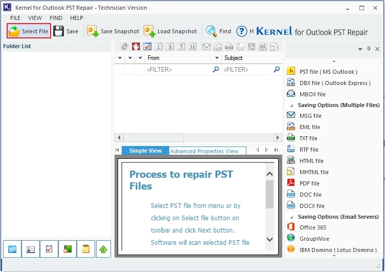Click the right panel scroll up arrow
The width and height of the screenshot is (385, 272).
coord(334,61)
